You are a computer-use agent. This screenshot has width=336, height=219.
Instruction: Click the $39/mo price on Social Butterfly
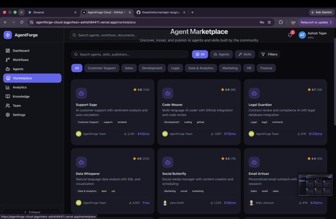[230, 203]
